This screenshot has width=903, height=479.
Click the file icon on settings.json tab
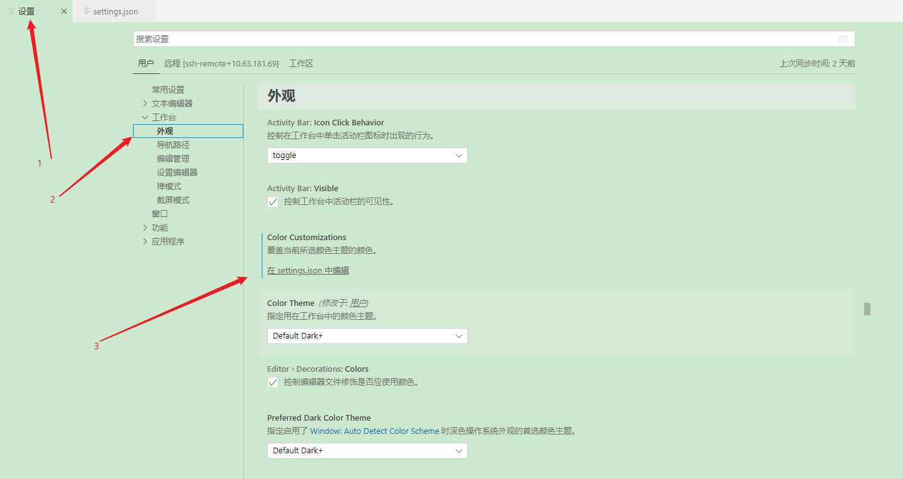click(87, 11)
